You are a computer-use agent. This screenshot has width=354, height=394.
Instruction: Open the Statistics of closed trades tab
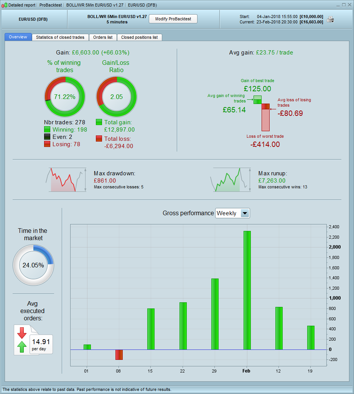[60, 37]
